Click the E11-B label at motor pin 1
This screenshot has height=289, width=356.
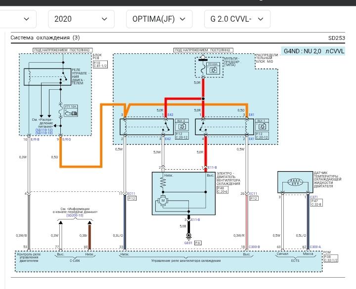point(212,168)
